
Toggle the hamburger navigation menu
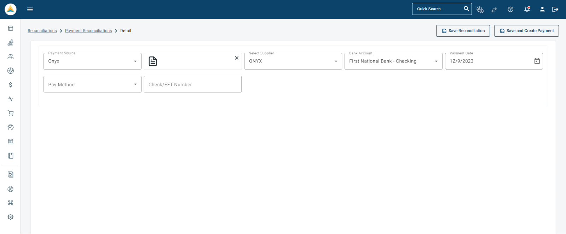pyautogui.click(x=30, y=9)
